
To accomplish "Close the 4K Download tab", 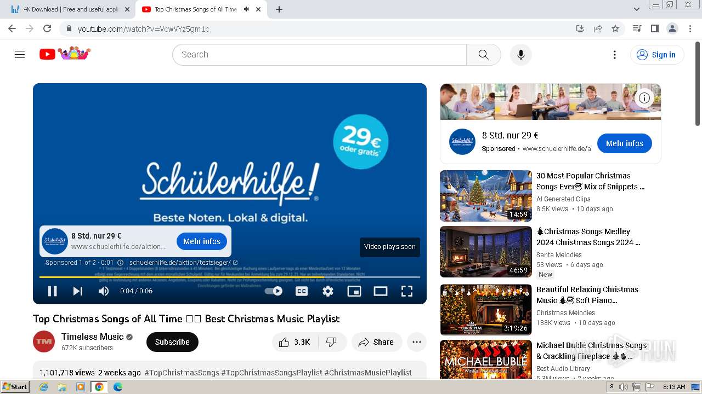I will 127,9.
